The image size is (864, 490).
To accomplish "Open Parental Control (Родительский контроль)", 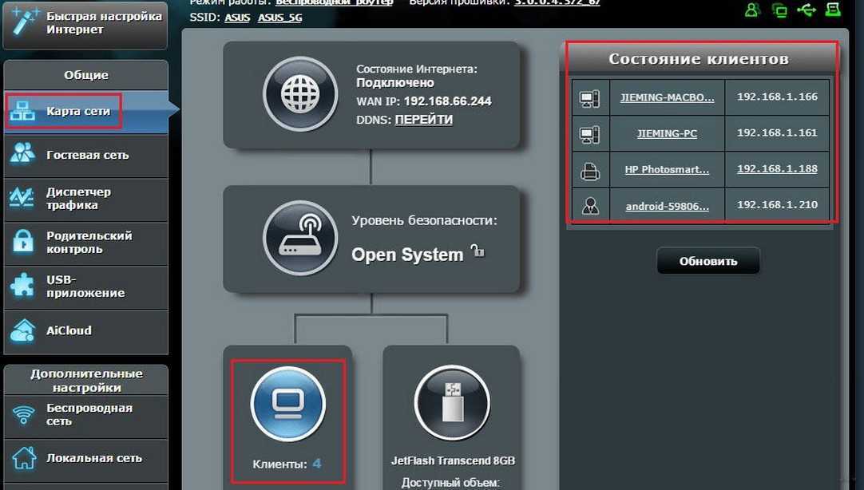I will tap(88, 243).
